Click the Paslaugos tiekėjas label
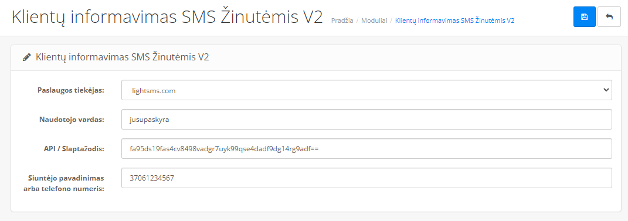This screenshot has width=628, height=221. [71, 90]
